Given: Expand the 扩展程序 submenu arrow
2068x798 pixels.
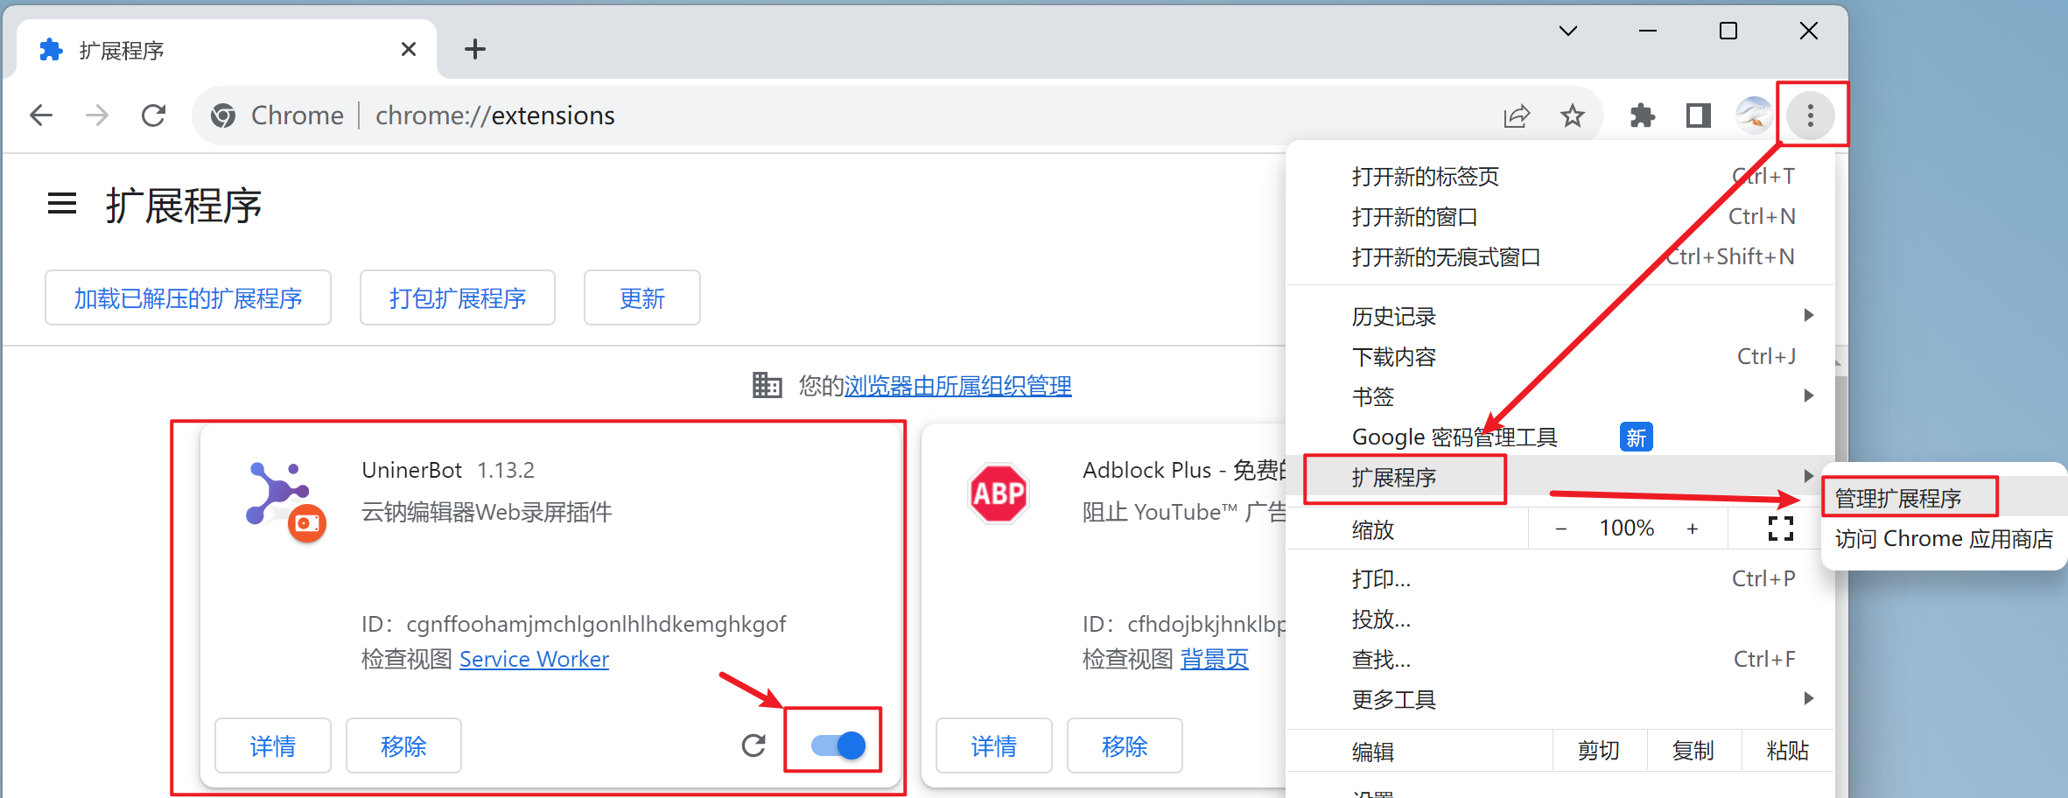Looking at the screenshot, I should pos(1809,476).
